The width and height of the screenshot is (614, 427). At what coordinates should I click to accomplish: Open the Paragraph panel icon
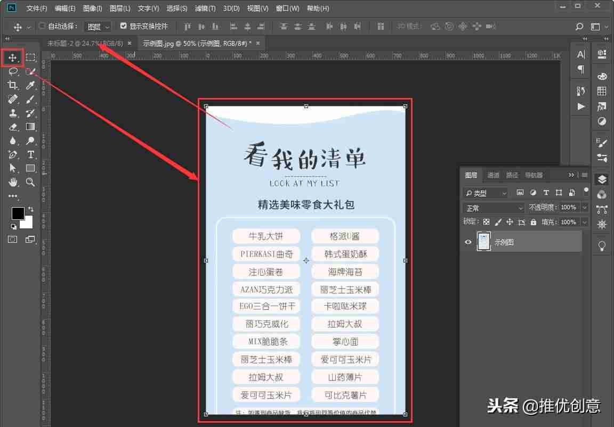[x=581, y=69]
